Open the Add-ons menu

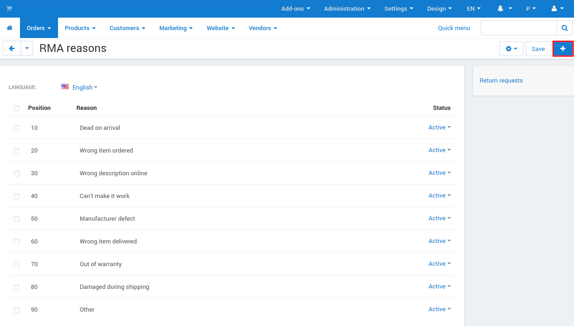295,9
